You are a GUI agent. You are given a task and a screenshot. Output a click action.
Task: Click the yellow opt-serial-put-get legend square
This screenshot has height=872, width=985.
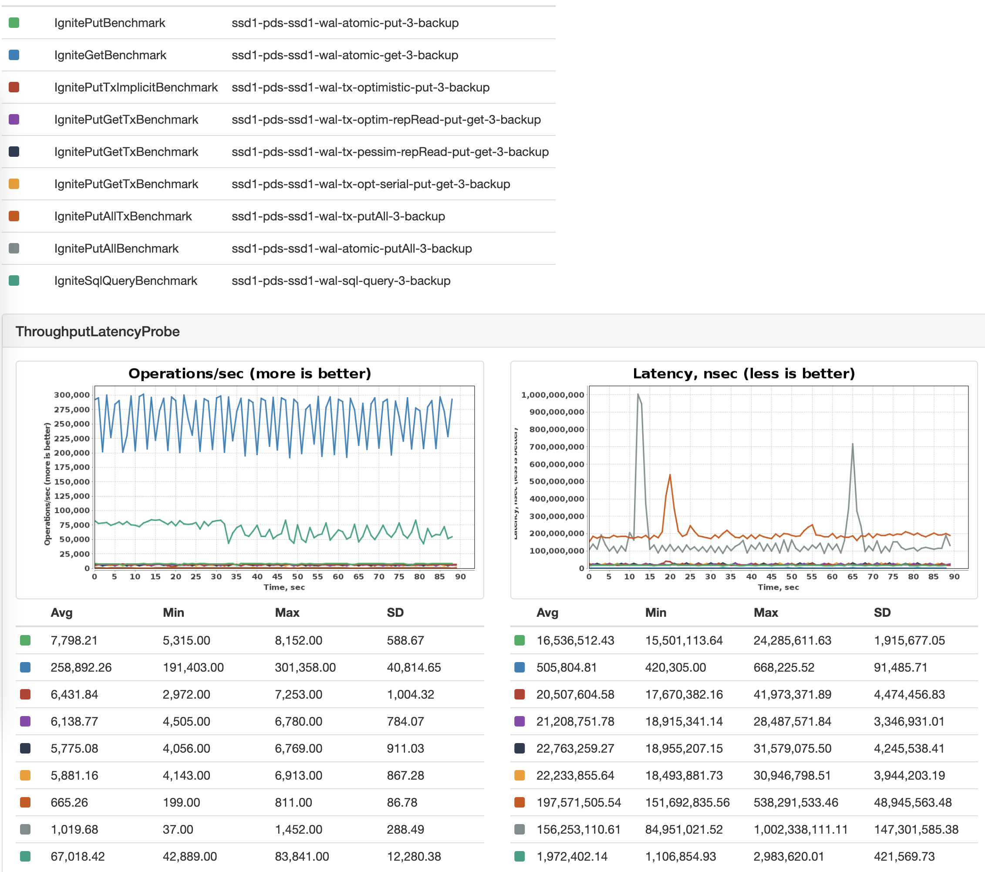click(14, 184)
